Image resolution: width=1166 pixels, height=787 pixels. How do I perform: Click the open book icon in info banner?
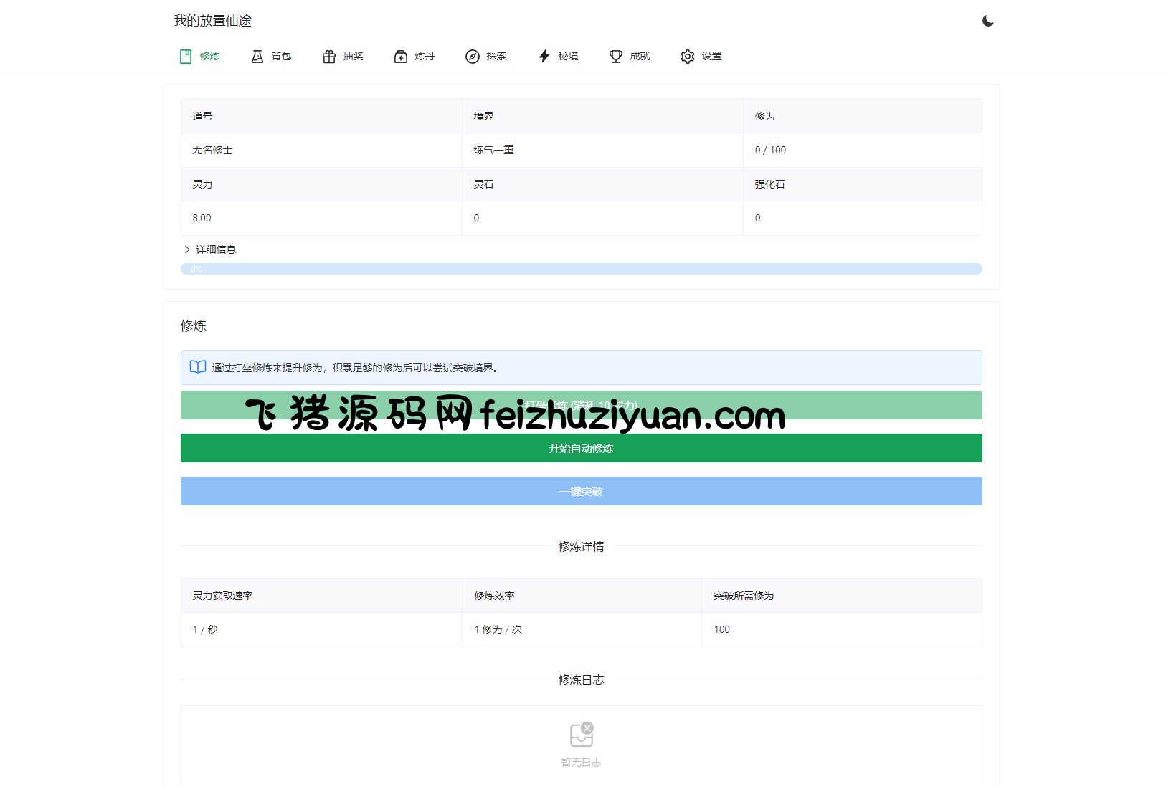(x=198, y=367)
